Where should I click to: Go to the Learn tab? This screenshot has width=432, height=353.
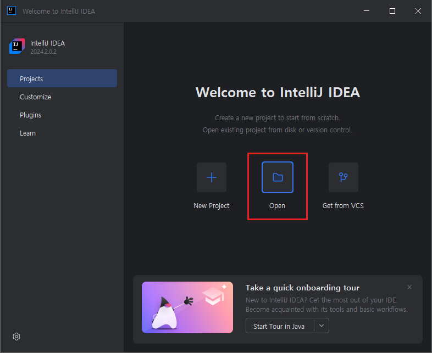pyautogui.click(x=28, y=133)
